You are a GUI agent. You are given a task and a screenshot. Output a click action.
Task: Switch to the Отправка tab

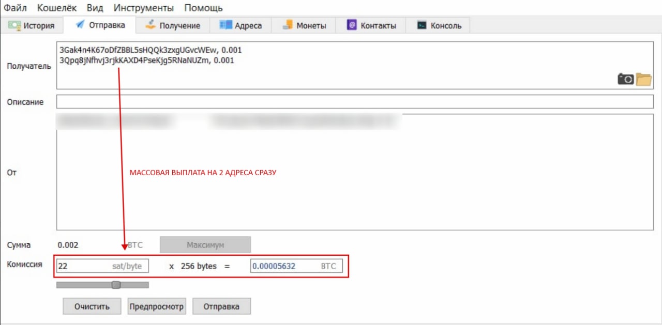[x=100, y=25]
